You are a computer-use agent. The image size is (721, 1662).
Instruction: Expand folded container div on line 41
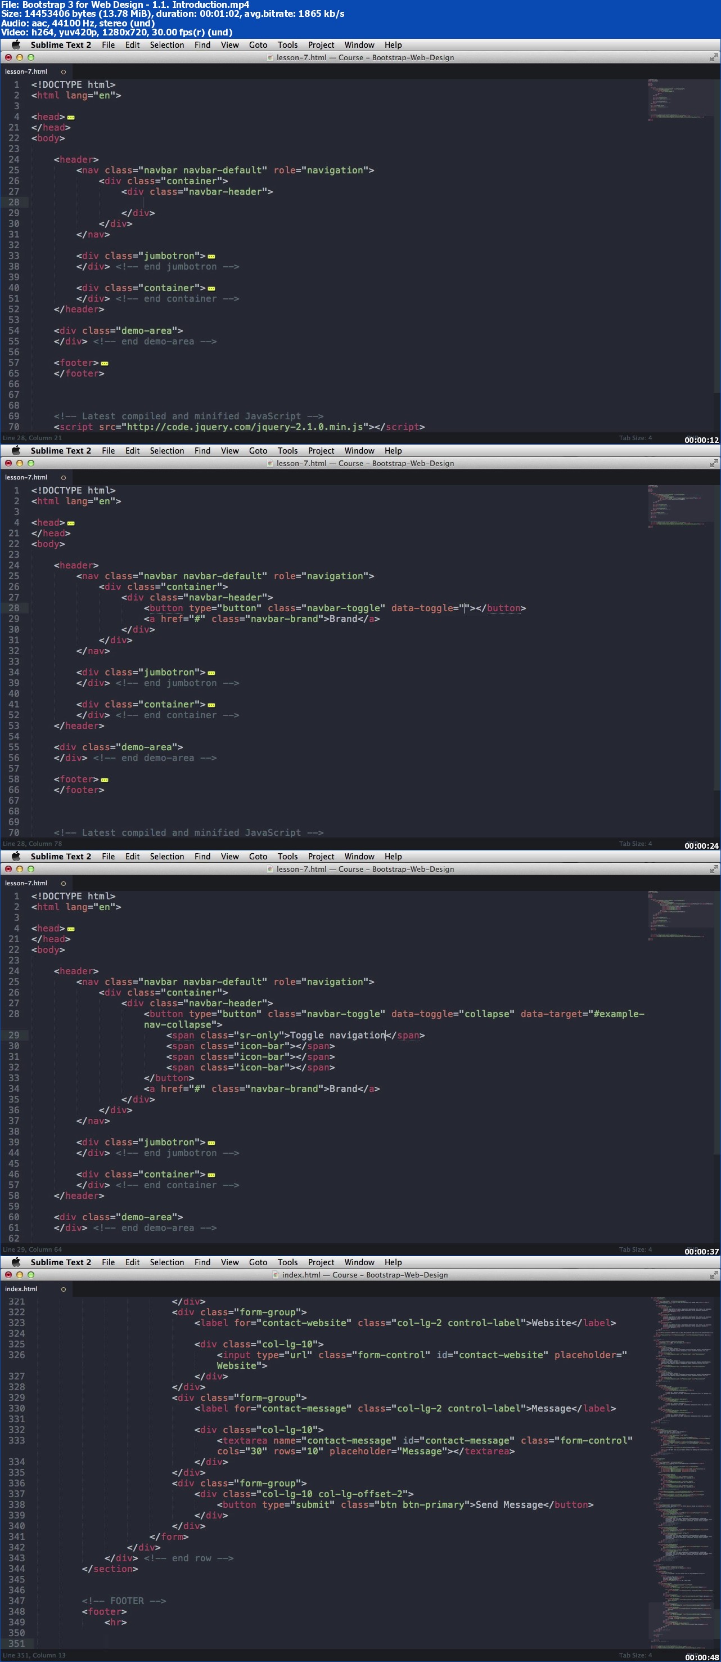[x=211, y=705]
